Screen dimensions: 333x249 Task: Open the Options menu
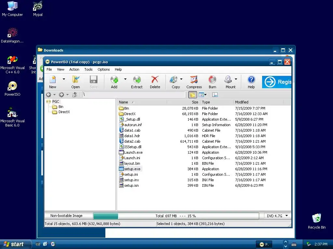tap(104, 69)
